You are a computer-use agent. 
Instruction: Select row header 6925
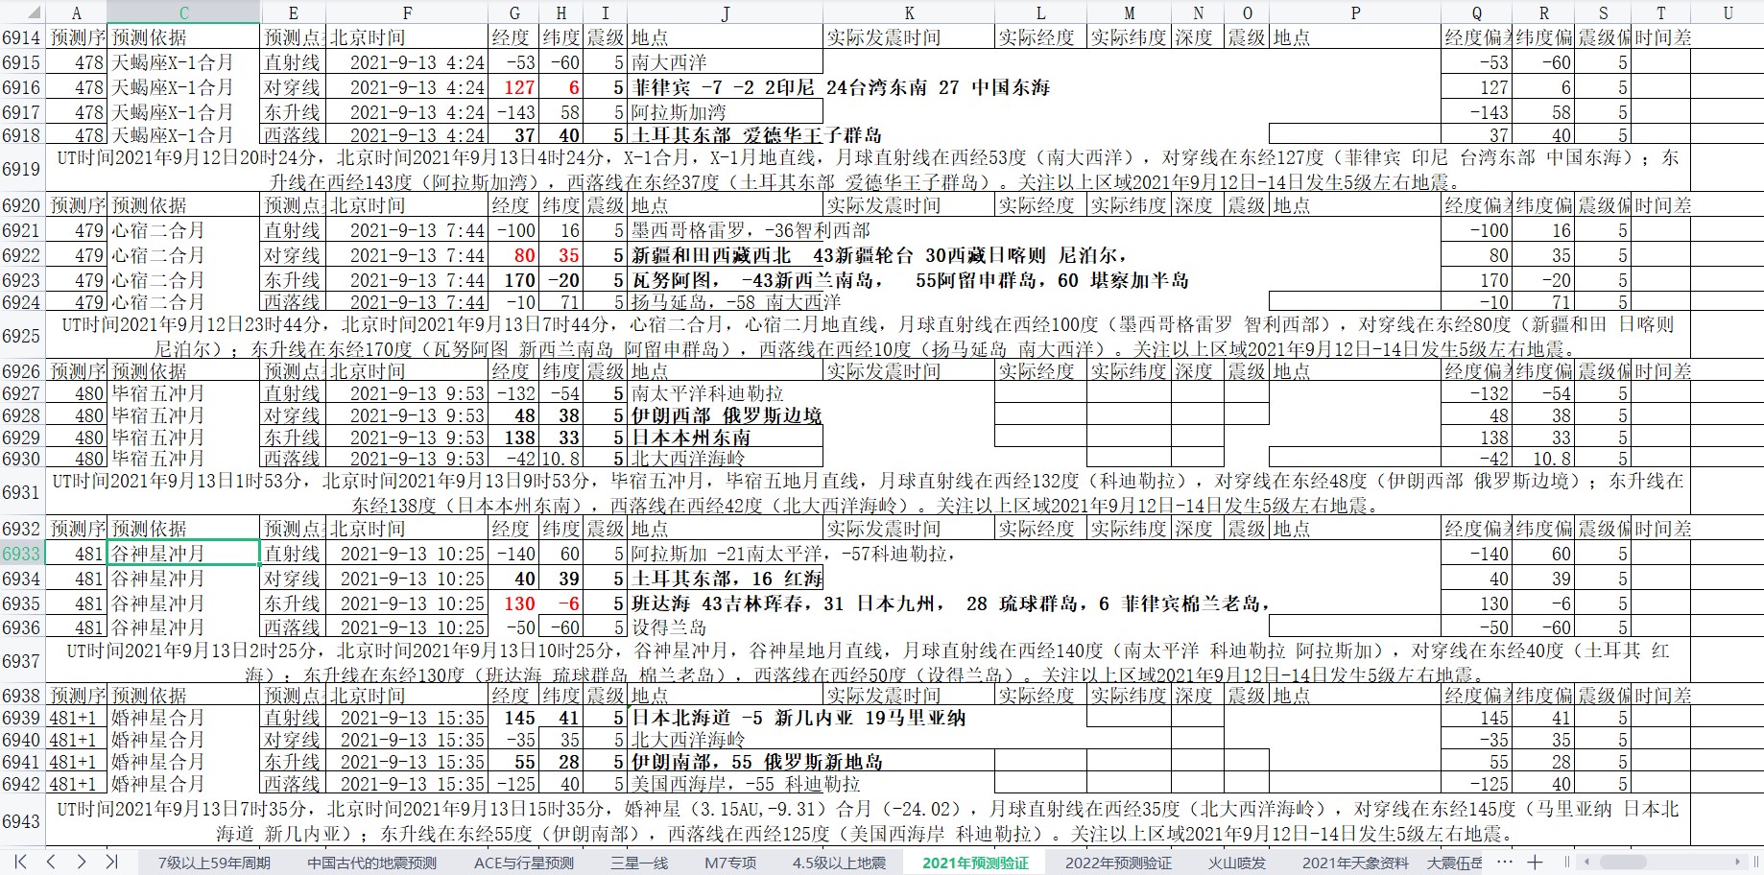pyautogui.click(x=22, y=336)
